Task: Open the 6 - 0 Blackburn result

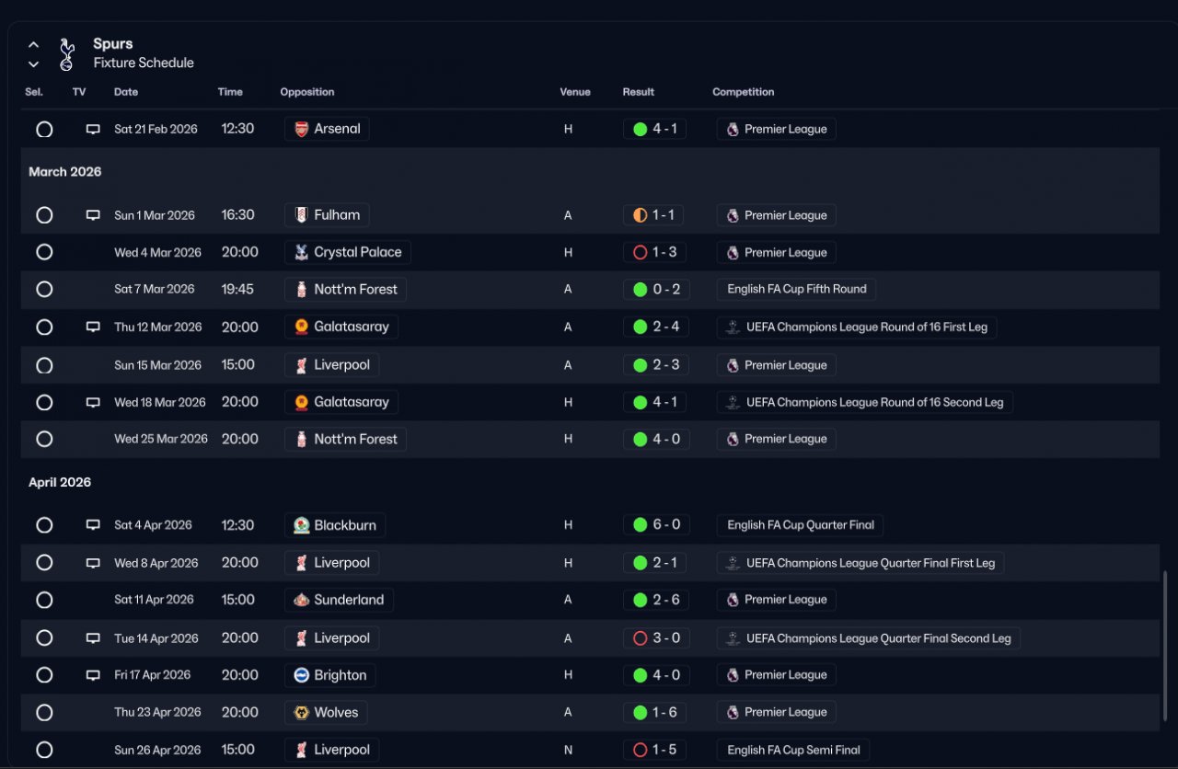Action: coord(655,525)
